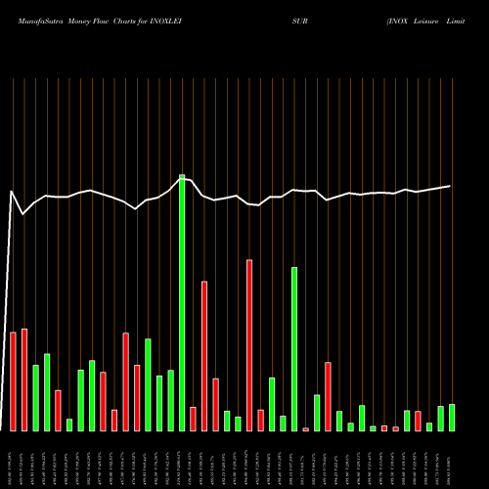
Task: Click the "(INOX Leisure Limit" header text
Action: point(425,22)
